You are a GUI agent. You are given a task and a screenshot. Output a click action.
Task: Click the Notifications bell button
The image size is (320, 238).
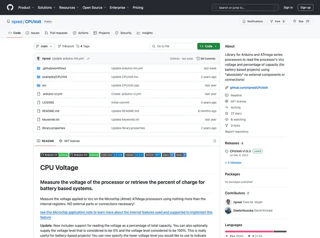pyautogui.click(x=253, y=21)
